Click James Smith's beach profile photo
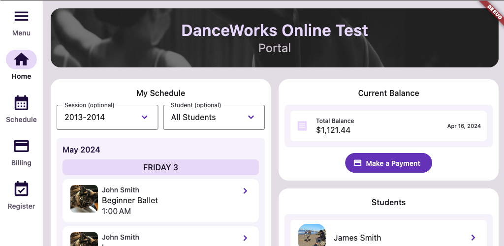 point(312,235)
